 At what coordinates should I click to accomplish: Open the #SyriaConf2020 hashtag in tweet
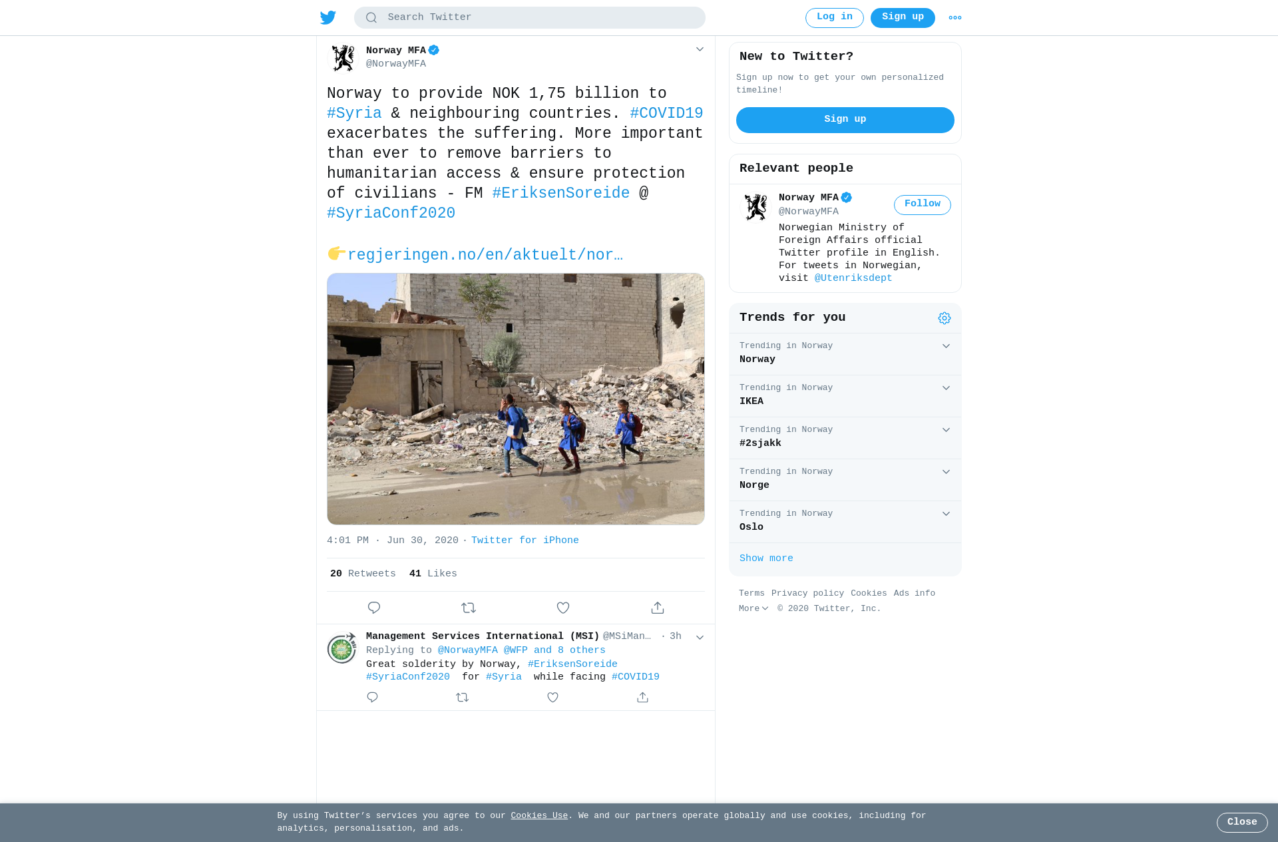[391, 213]
